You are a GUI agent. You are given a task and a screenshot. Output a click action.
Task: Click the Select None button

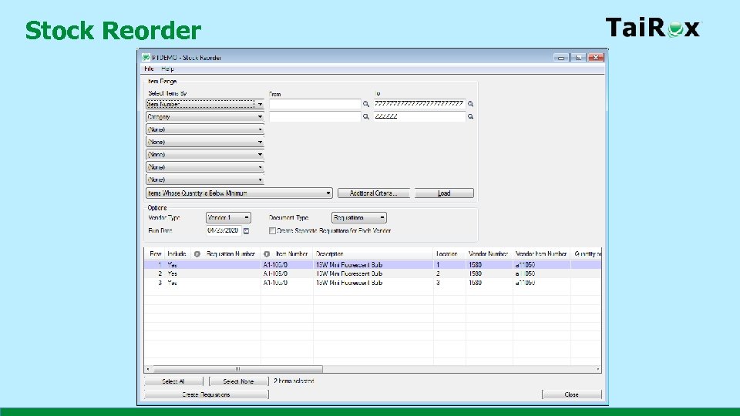pyautogui.click(x=238, y=381)
